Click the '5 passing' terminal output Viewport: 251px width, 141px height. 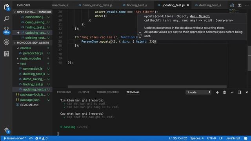tap(68, 127)
